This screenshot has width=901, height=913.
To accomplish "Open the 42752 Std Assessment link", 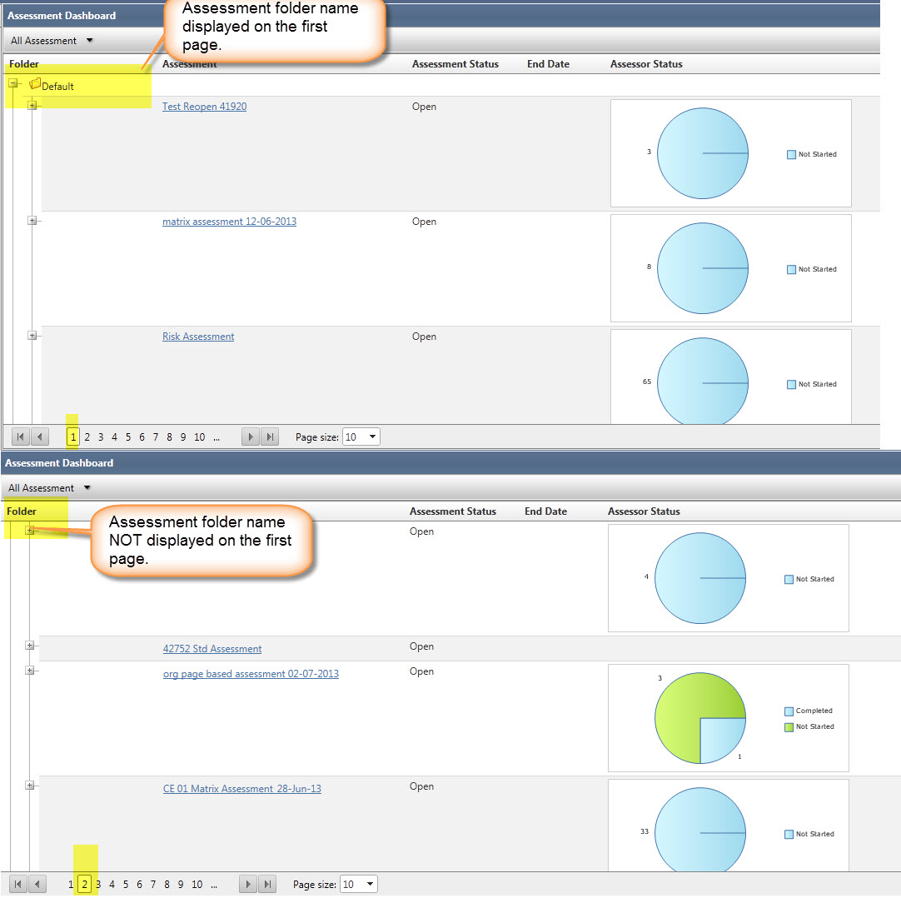I will point(212,649).
